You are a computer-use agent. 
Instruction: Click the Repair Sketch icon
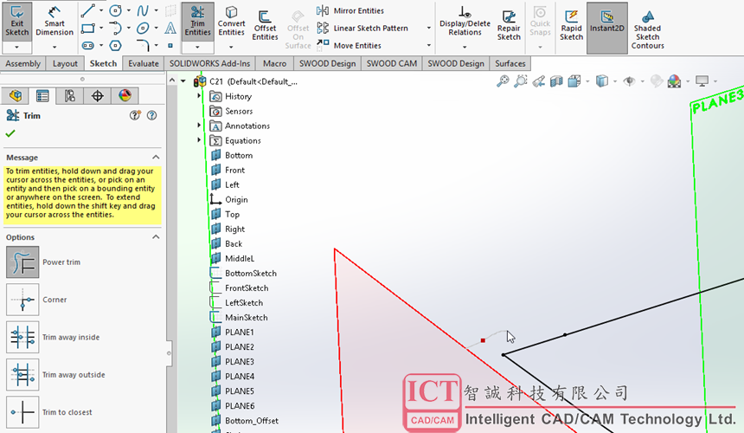tap(509, 21)
